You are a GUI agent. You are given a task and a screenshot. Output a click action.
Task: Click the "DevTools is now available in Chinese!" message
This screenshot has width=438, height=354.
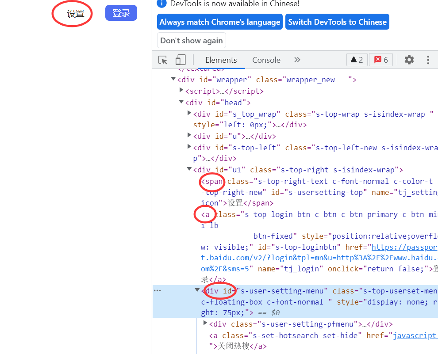click(x=234, y=4)
